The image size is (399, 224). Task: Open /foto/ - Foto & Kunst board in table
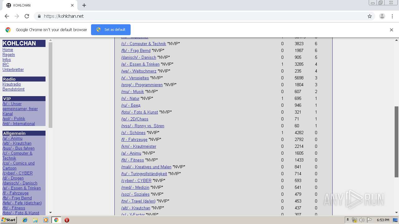pyautogui.click(x=140, y=112)
